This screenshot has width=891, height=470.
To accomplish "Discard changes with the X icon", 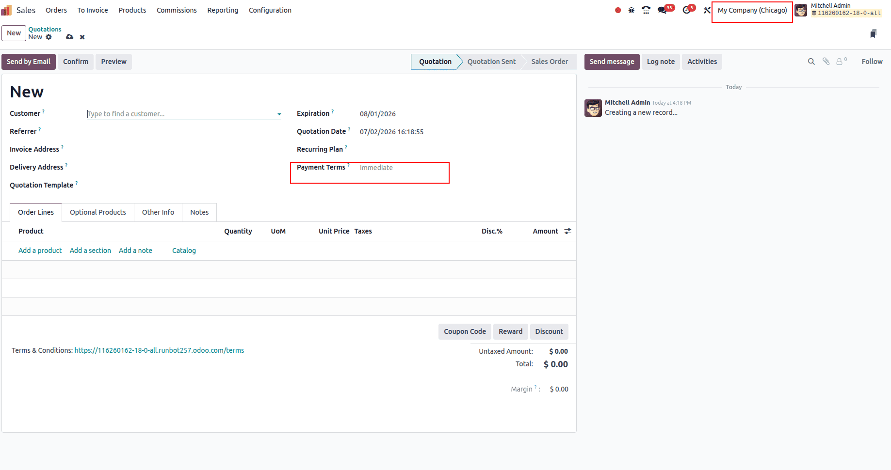I will [x=82, y=37].
